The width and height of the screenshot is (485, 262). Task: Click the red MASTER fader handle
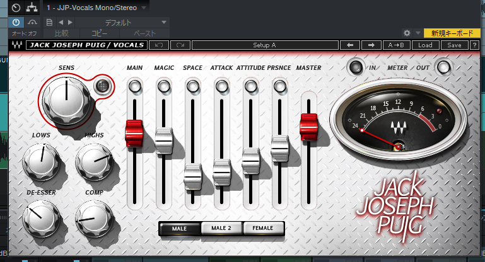pyautogui.click(x=308, y=127)
